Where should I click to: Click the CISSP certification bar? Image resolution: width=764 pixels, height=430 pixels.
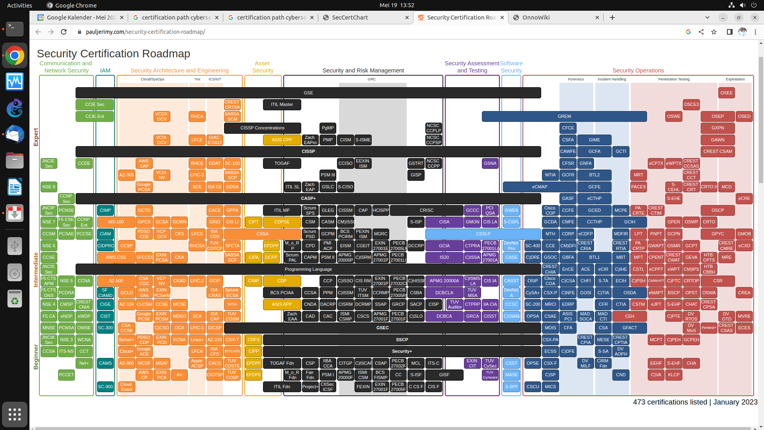tap(308, 151)
